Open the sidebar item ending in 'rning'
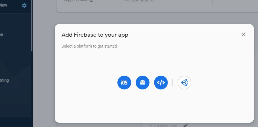 (x=5, y=80)
